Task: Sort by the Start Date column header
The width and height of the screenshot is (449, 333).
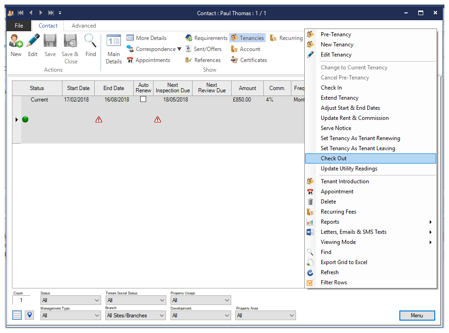Action: 78,88
